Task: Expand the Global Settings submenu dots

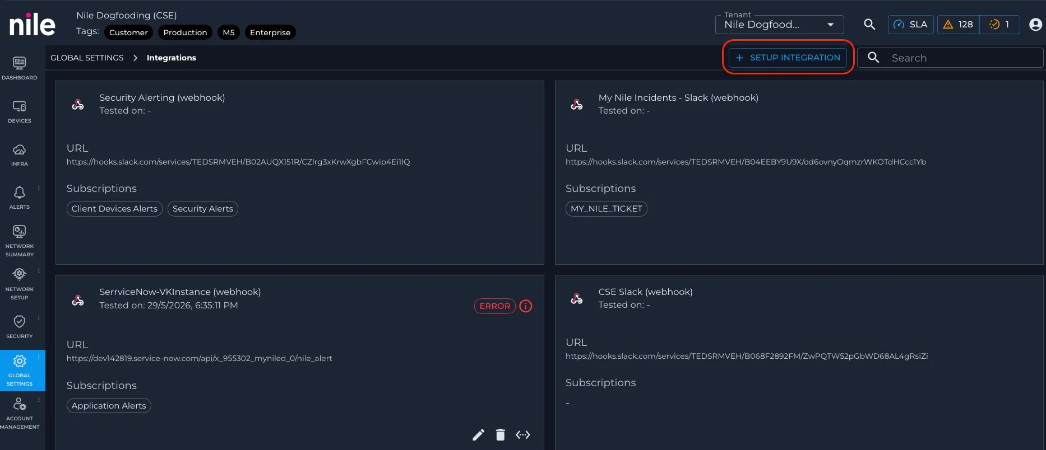Action: [39, 357]
